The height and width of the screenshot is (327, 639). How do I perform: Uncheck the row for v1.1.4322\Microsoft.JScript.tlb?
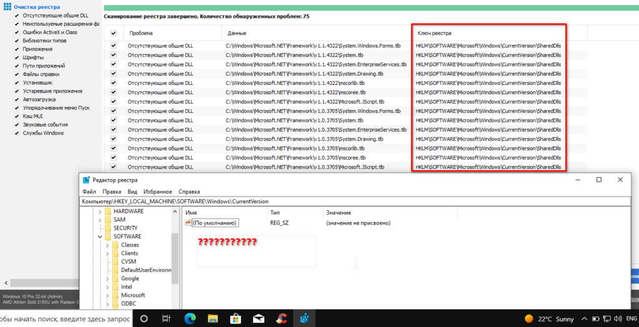pyautogui.click(x=114, y=102)
